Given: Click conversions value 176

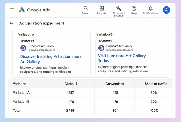Looking at the screenshot, I should pyautogui.click(x=116, y=102).
